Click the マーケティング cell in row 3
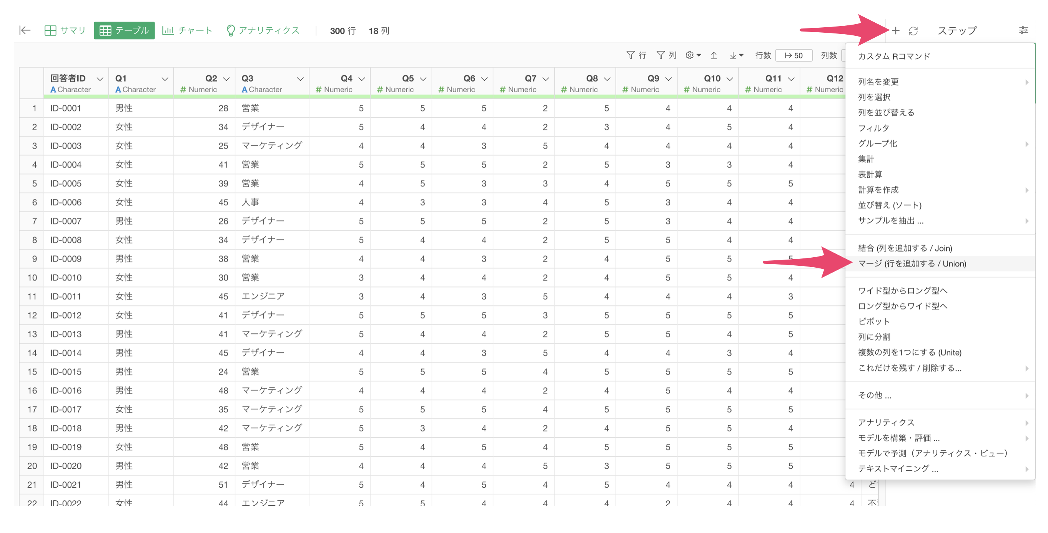The width and height of the screenshot is (1048, 533). coord(272,146)
